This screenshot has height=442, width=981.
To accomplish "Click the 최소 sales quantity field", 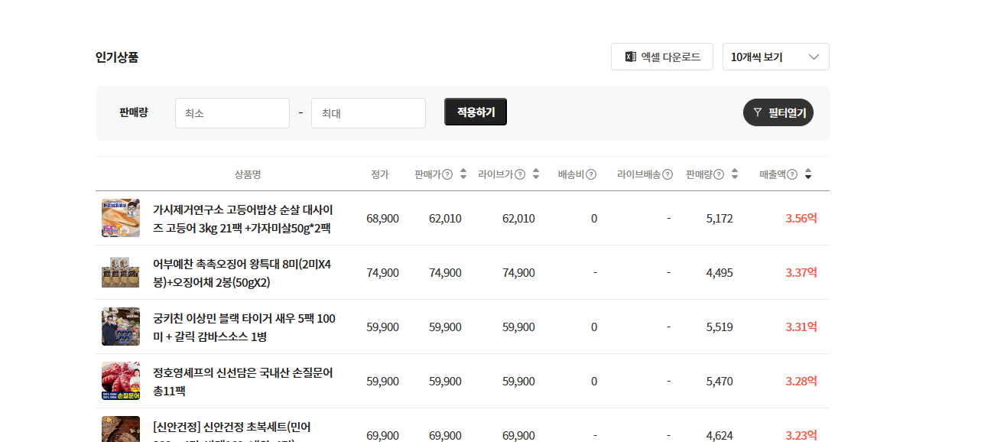I will pos(232,113).
